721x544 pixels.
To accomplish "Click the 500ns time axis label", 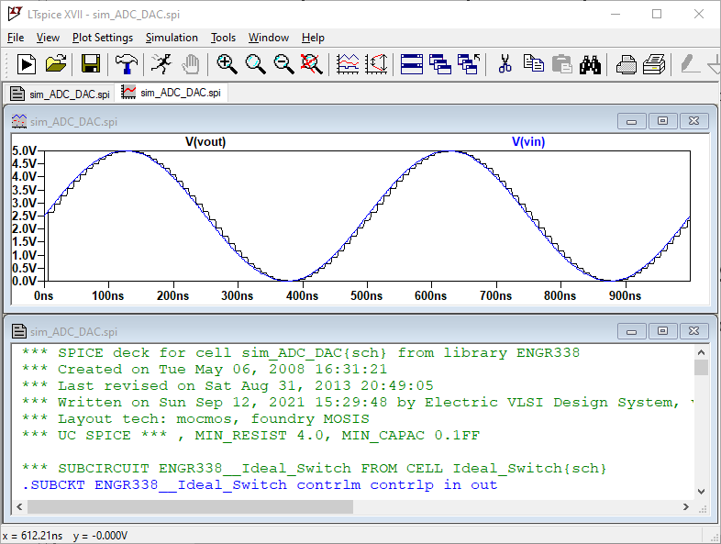I will (x=367, y=295).
